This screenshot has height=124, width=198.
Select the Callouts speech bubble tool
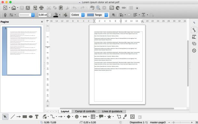[101, 117]
